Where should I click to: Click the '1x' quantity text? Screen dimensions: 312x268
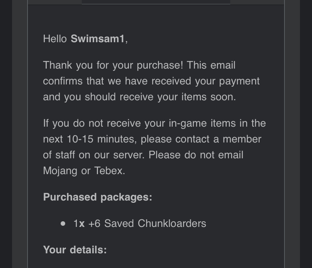click(79, 224)
